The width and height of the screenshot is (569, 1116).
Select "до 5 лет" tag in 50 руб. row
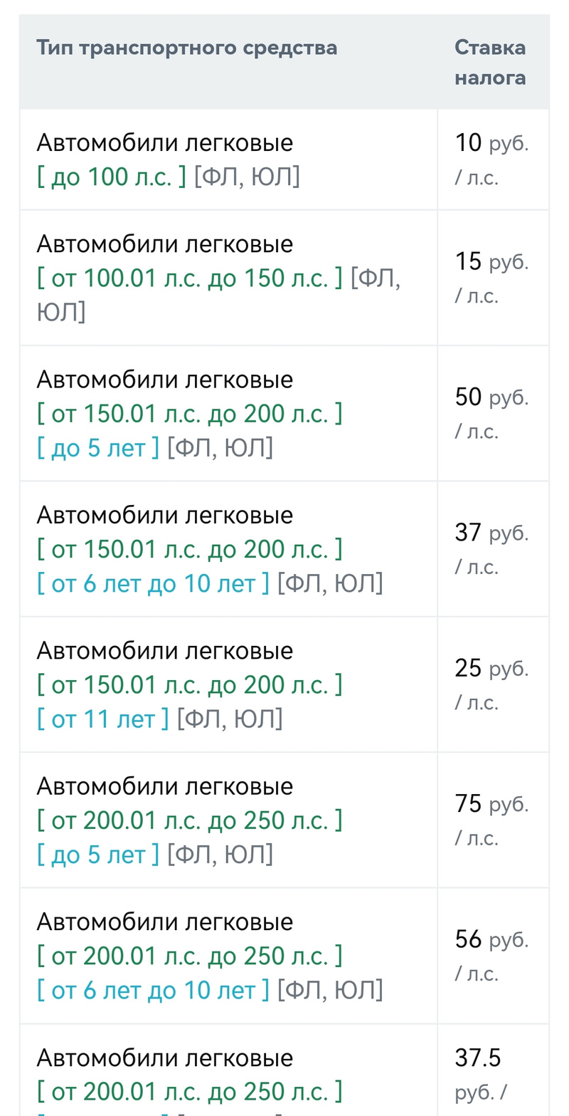(x=98, y=447)
